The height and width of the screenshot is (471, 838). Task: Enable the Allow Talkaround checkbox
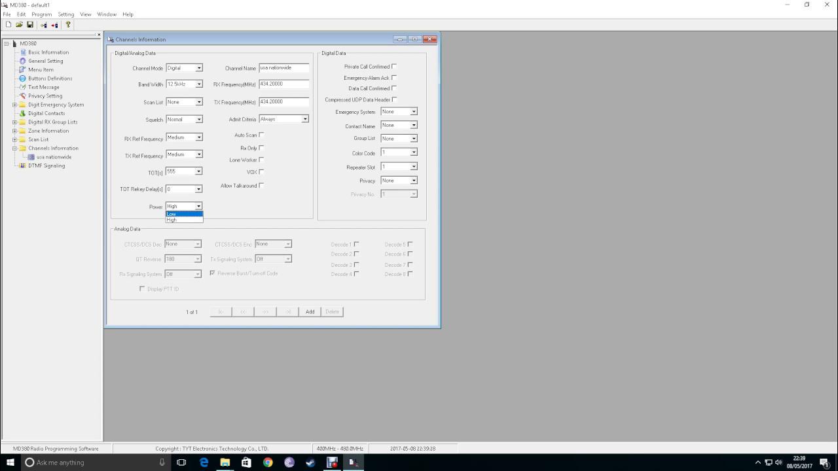click(x=261, y=186)
